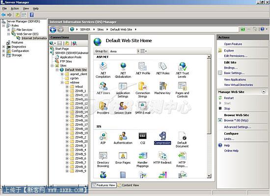Screen dimensions: 270x196
Task: Open Advanced Settings link
Action: coord(238,127)
